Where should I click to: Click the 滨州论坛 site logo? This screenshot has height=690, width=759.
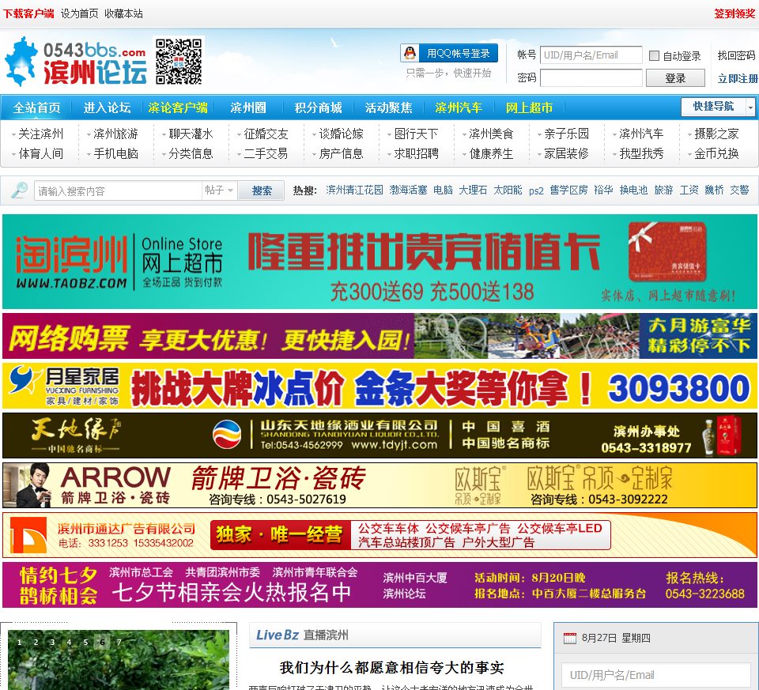76,62
